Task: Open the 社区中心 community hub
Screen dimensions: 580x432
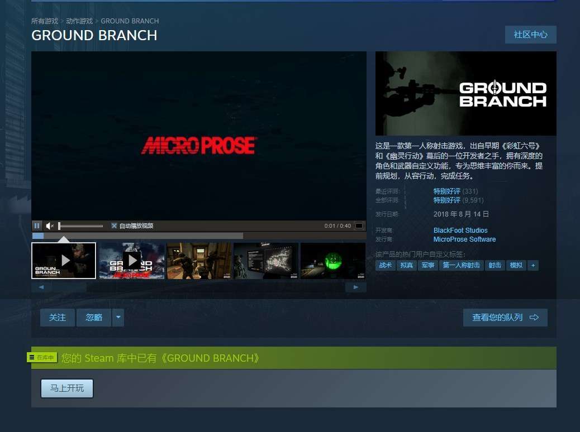Action: pos(530,35)
